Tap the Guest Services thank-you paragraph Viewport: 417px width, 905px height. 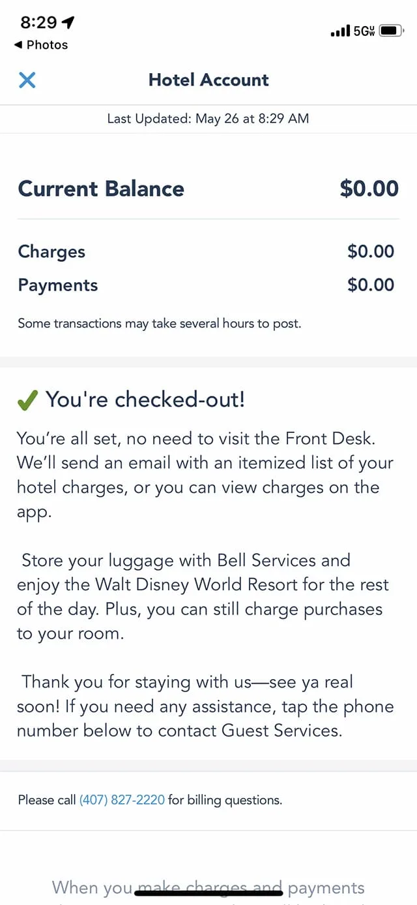[205, 706]
